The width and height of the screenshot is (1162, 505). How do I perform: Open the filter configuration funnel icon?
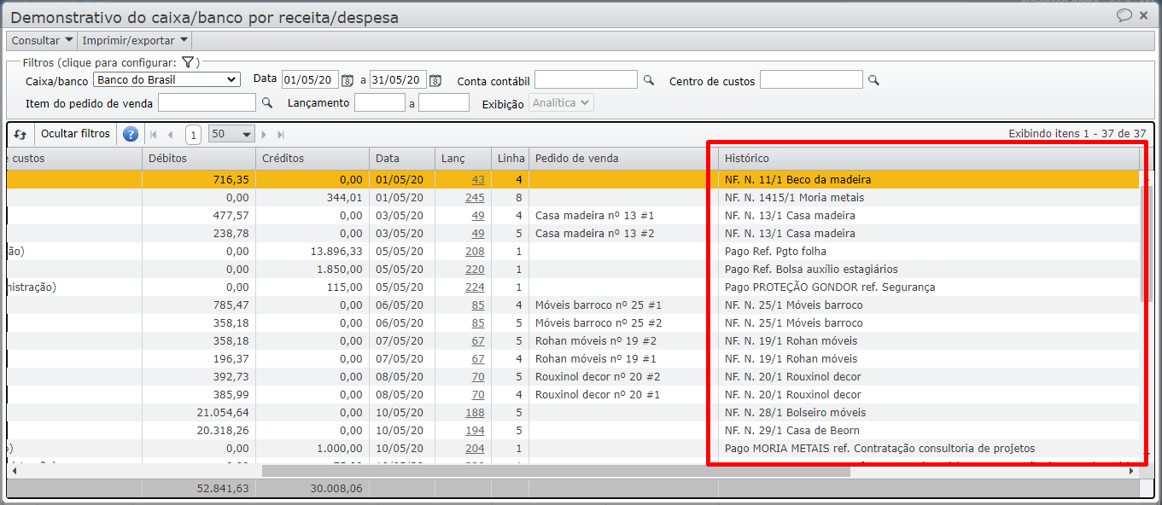pos(188,62)
